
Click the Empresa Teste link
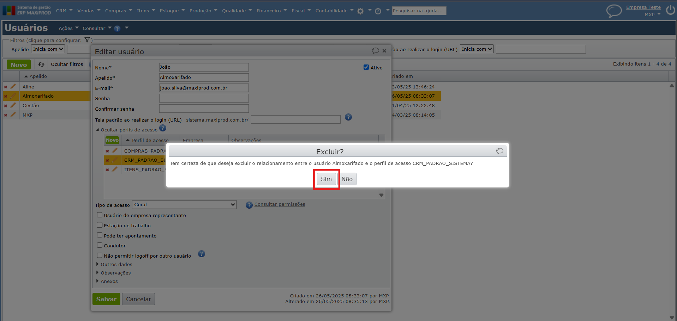(x=643, y=7)
